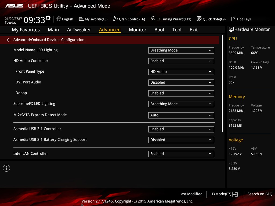Select the Advanced tab

point(110,30)
